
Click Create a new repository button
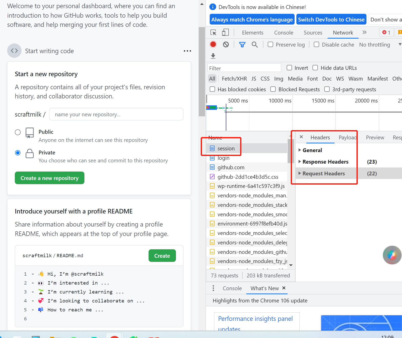(x=50, y=178)
